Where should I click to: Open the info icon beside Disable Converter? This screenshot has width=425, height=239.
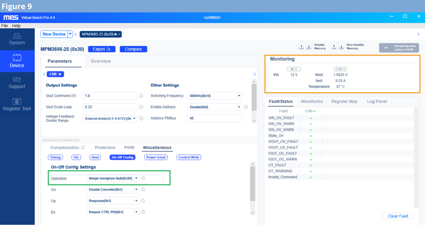(x=143, y=190)
